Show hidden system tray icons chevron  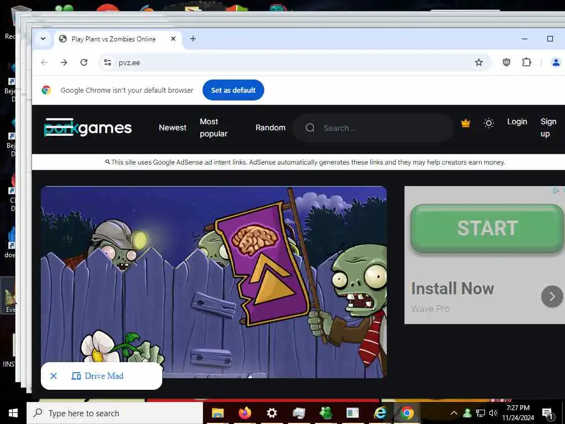click(x=454, y=413)
